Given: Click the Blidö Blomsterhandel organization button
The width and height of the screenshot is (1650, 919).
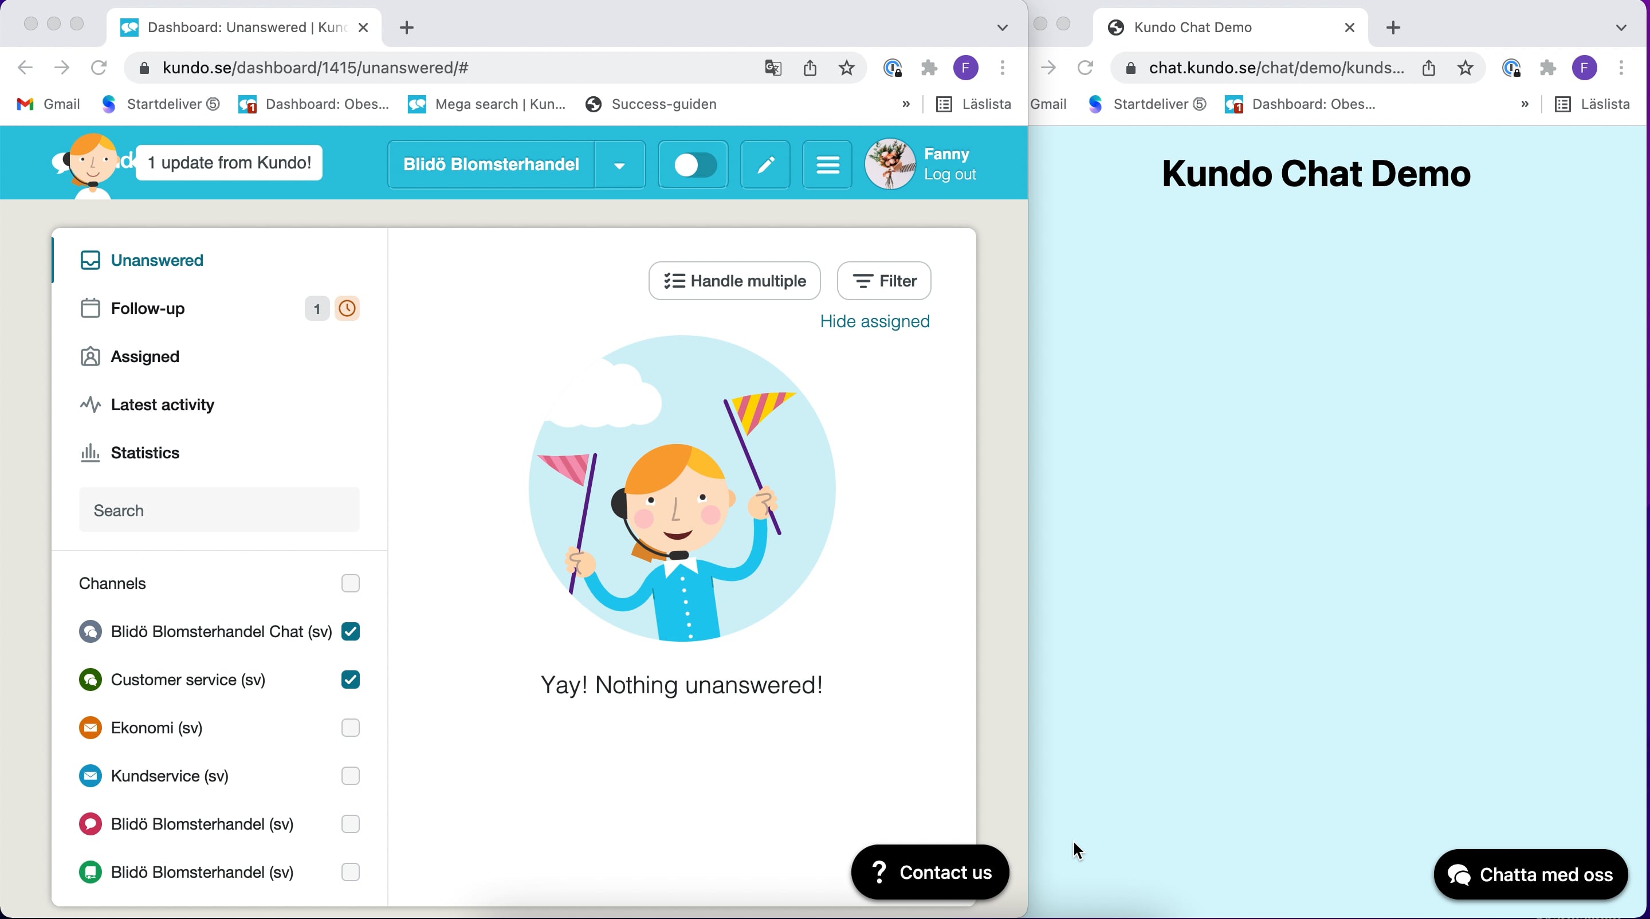Looking at the screenshot, I should coord(492,164).
